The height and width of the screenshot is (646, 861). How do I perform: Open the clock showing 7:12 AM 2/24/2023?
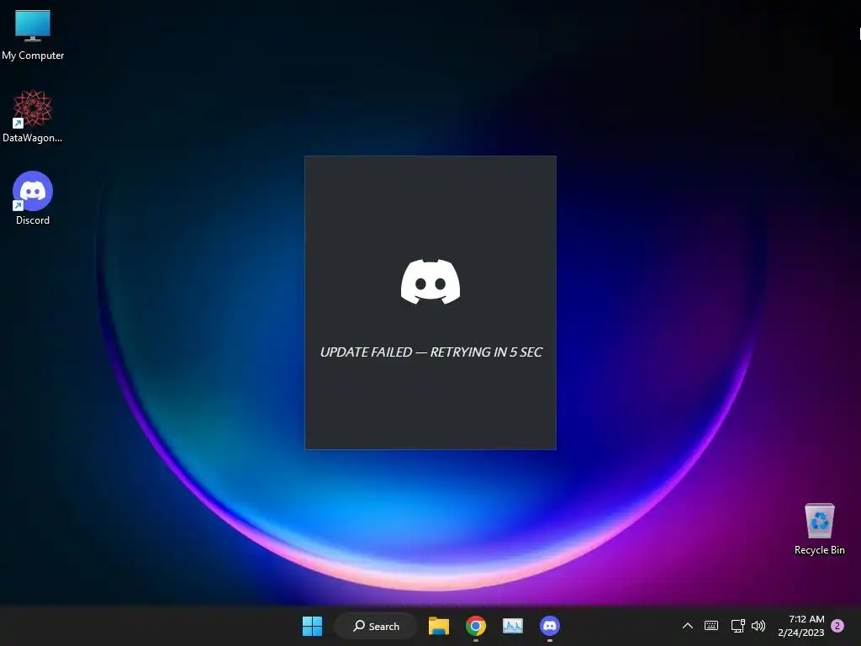pyautogui.click(x=801, y=626)
